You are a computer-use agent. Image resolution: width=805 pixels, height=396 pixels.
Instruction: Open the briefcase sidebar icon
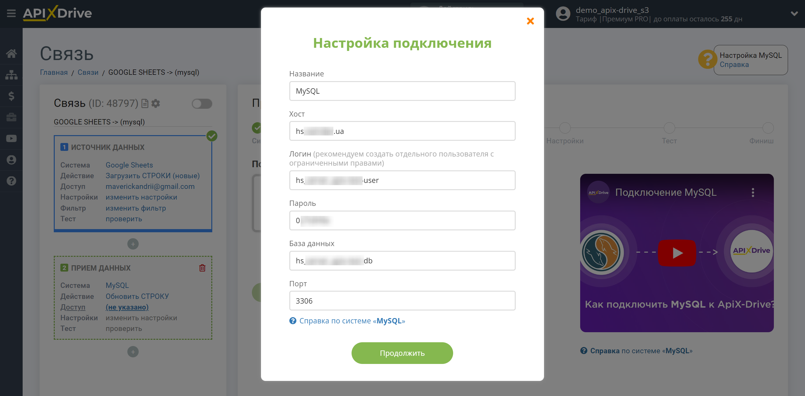pyautogui.click(x=11, y=117)
